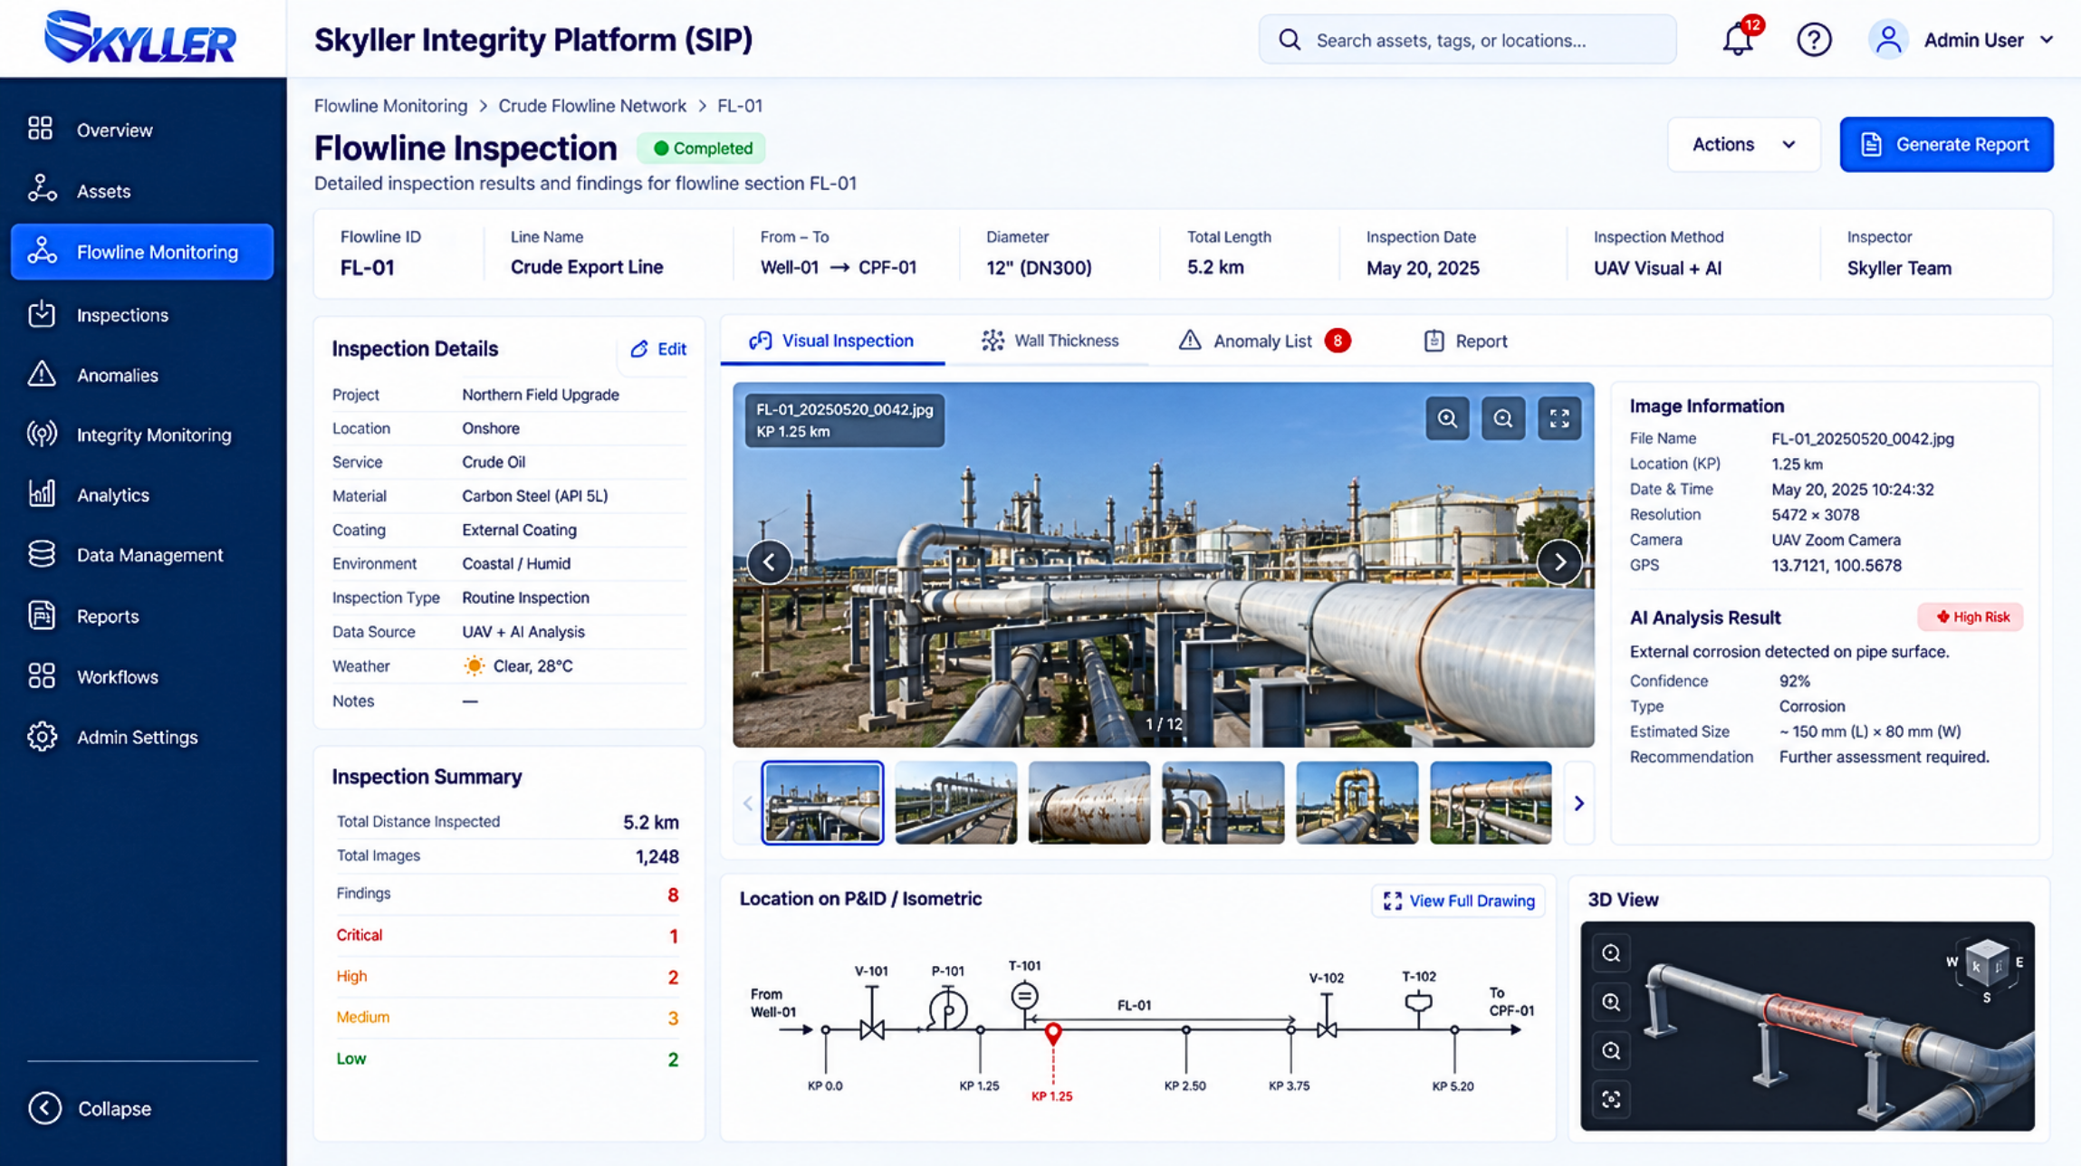Expand the Actions dropdown

[1743, 145]
